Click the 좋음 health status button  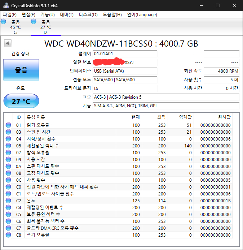[x=21, y=70]
